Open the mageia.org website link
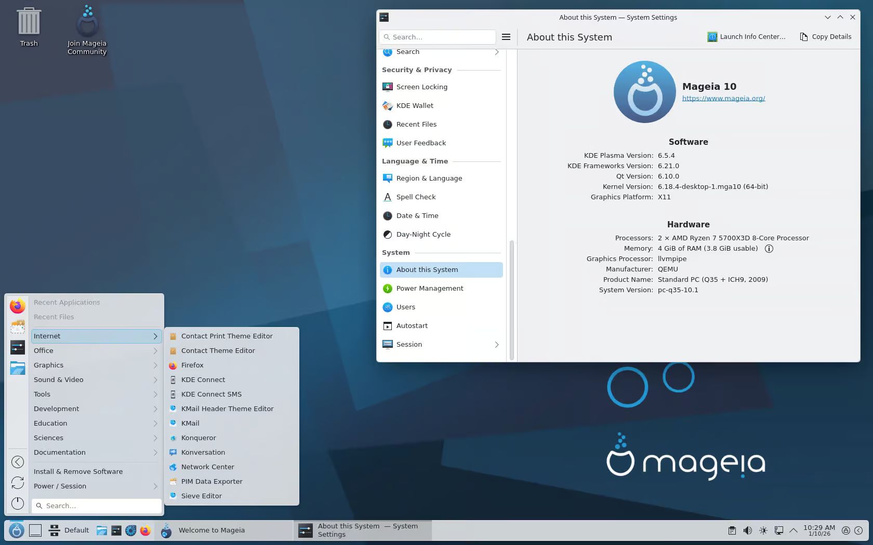Viewport: 873px width, 545px height. (723, 99)
